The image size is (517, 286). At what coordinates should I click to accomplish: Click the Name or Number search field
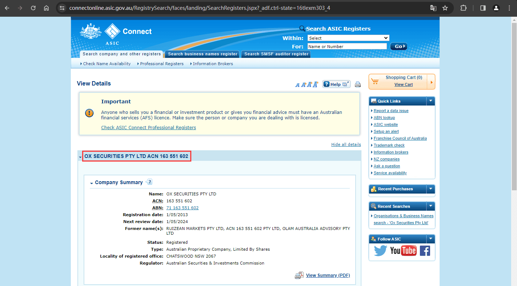click(347, 46)
